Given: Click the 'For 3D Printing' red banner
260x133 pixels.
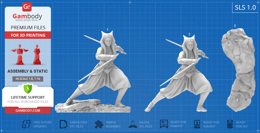Looking at the screenshot, I should click(x=28, y=35).
